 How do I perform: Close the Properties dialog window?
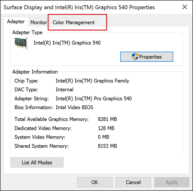click(x=185, y=7)
